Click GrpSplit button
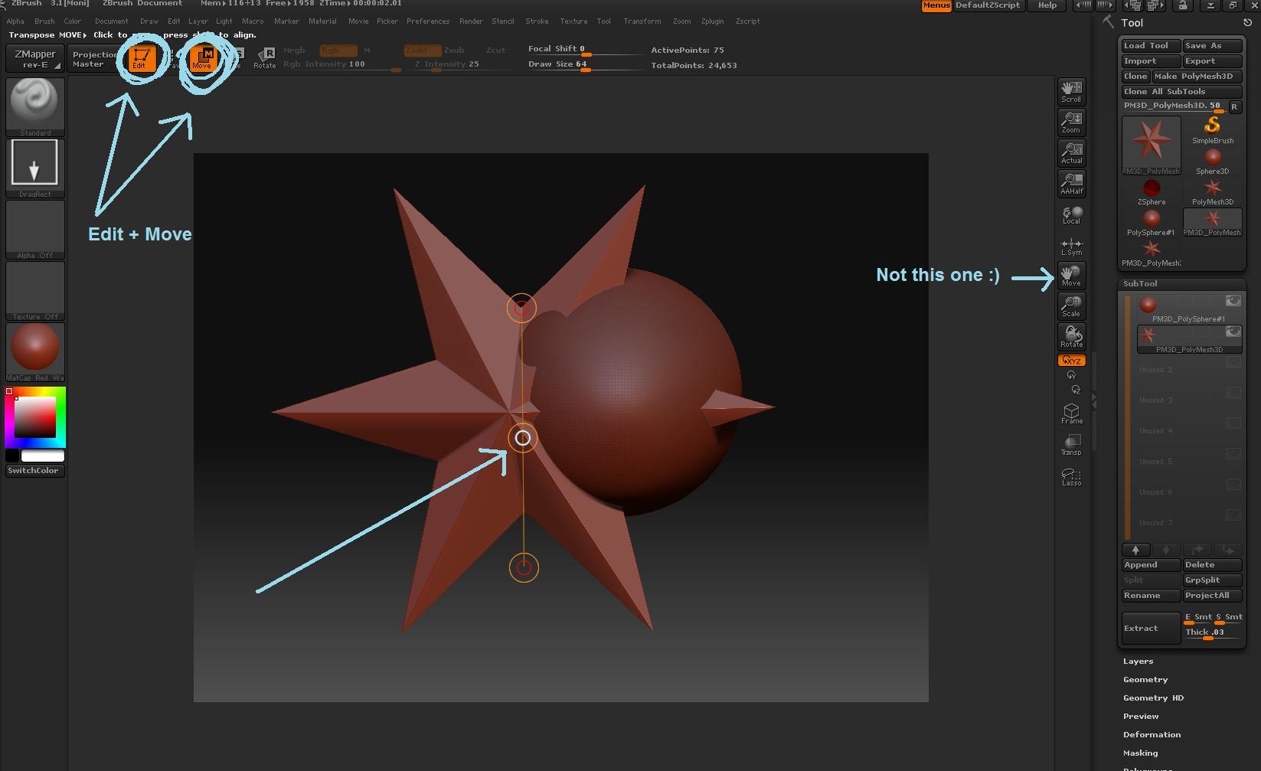Screen dimensions: 1261x771 coord(1212,580)
